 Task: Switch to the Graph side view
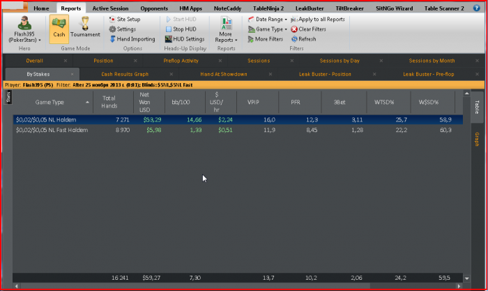(477, 139)
